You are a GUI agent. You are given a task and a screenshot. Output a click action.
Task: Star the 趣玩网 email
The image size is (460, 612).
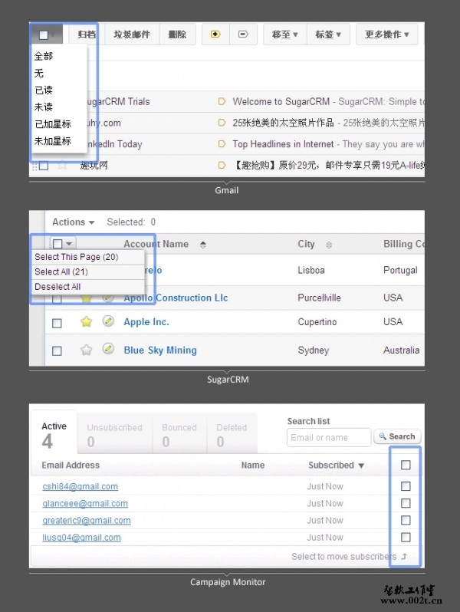pyautogui.click(x=62, y=166)
